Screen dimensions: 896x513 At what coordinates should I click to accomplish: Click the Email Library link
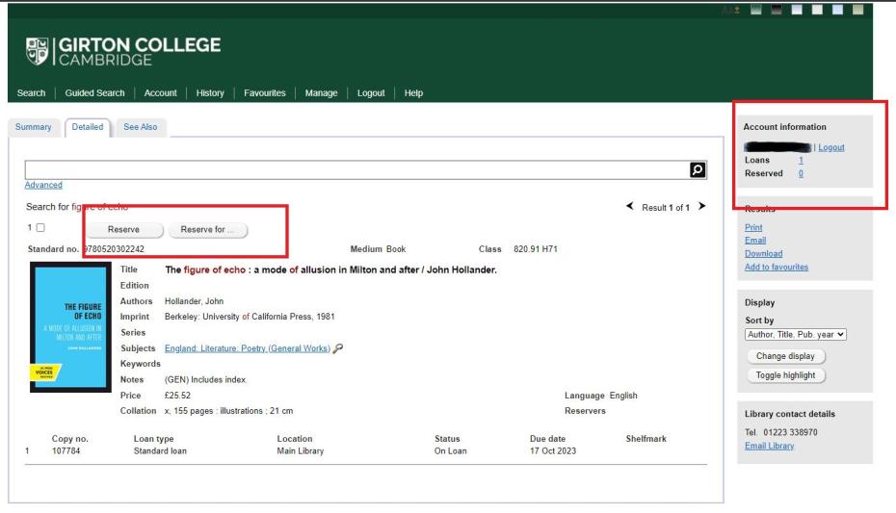pos(769,446)
